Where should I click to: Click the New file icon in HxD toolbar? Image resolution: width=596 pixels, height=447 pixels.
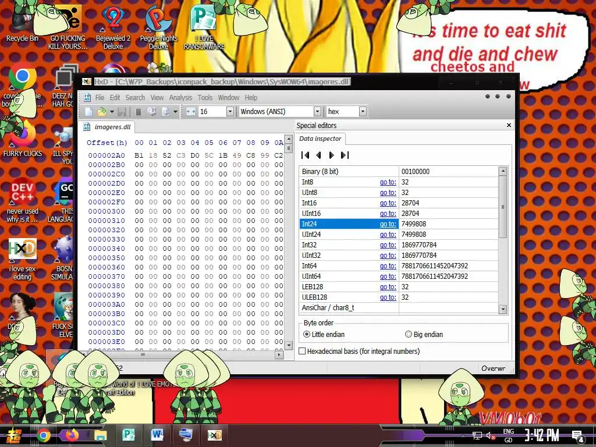pos(88,111)
